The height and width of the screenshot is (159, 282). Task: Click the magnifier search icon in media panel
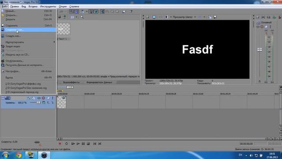(x=82, y=17)
